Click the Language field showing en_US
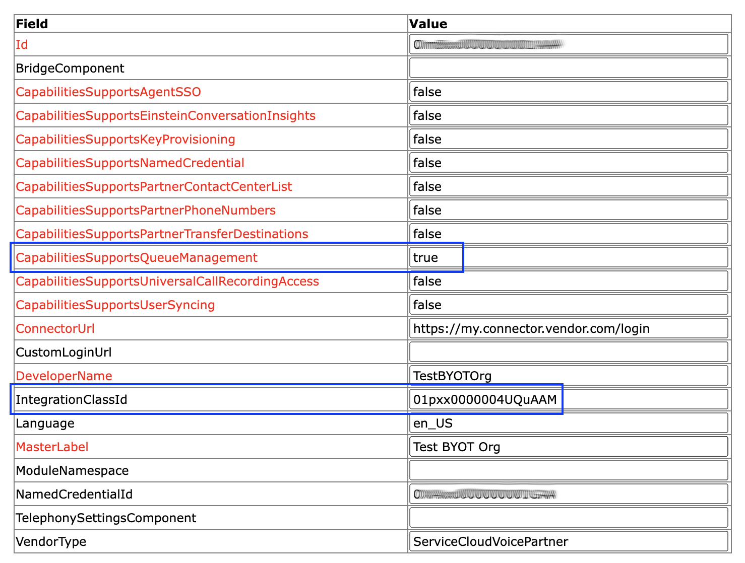The height and width of the screenshot is (563, 745). (x=568, y=423)
